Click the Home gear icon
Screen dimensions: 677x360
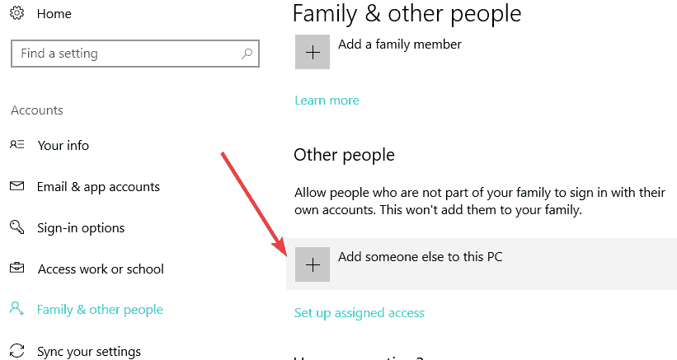tap(16, 13)
